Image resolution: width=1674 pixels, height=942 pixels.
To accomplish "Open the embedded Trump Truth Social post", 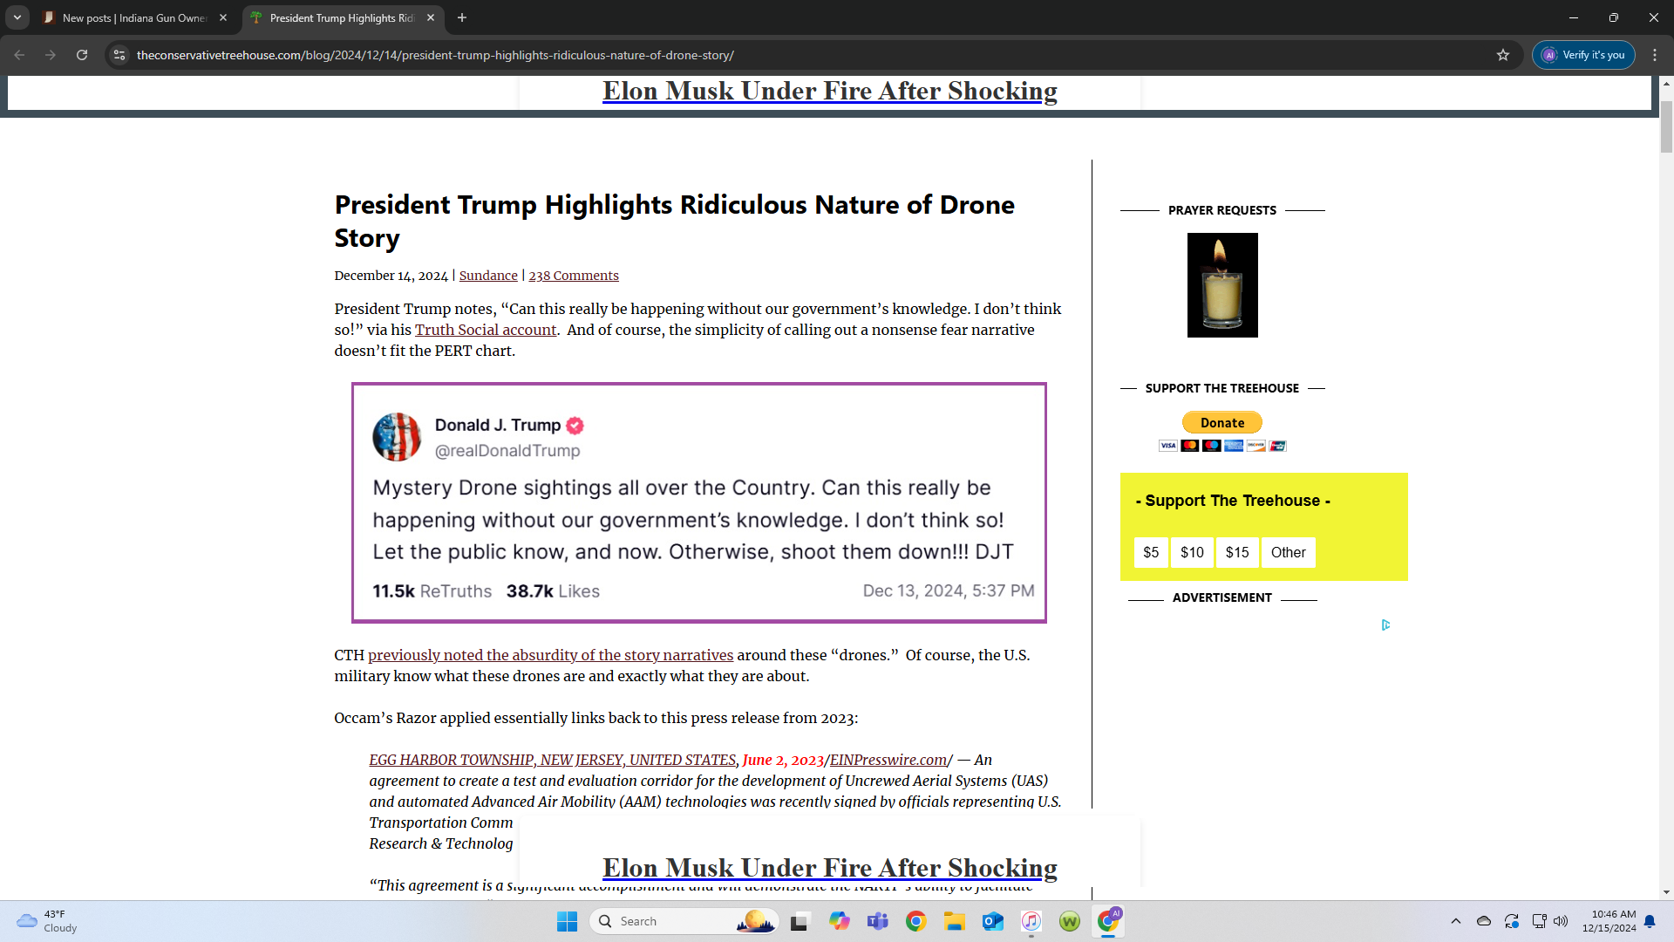I will click(699, 503).
